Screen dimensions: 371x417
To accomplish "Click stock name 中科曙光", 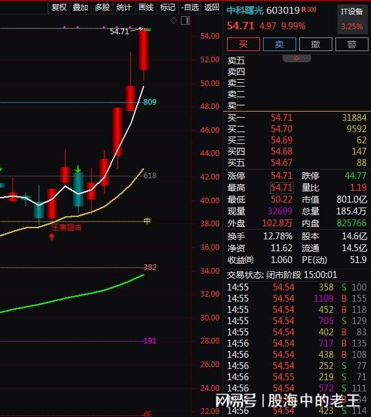I will (x=245, y=11).
